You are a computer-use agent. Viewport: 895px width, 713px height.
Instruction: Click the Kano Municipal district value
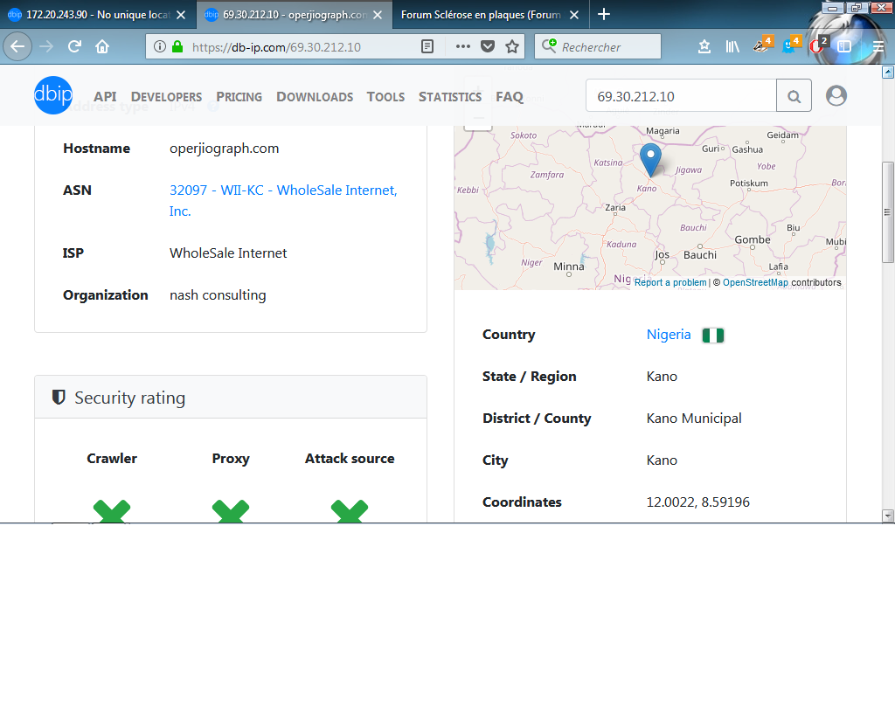693,419
